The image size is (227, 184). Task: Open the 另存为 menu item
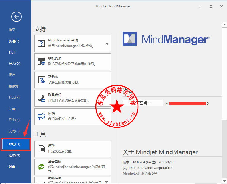[13, 86]
